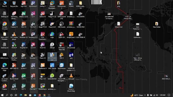Select the EZdrummer 3 shortcut
The height and width of the screenshot is (97, 173).
tap(62, 5)
